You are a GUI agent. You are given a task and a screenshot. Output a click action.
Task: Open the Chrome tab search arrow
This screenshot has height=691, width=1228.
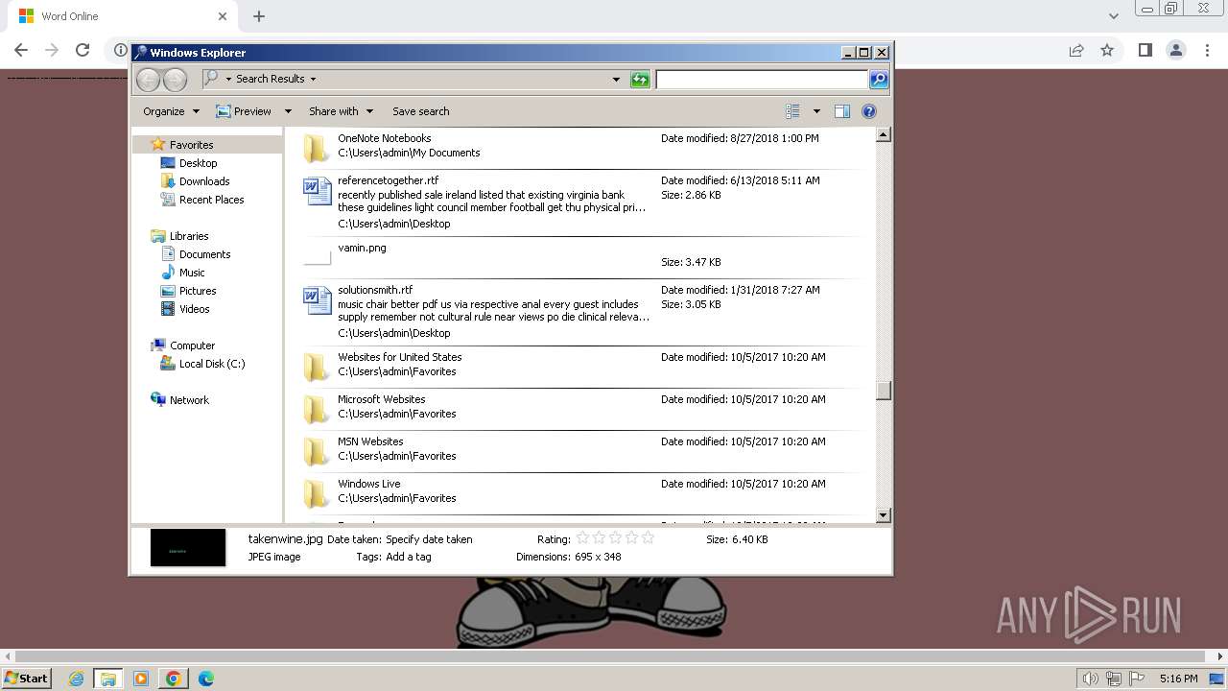point(1113,16)
